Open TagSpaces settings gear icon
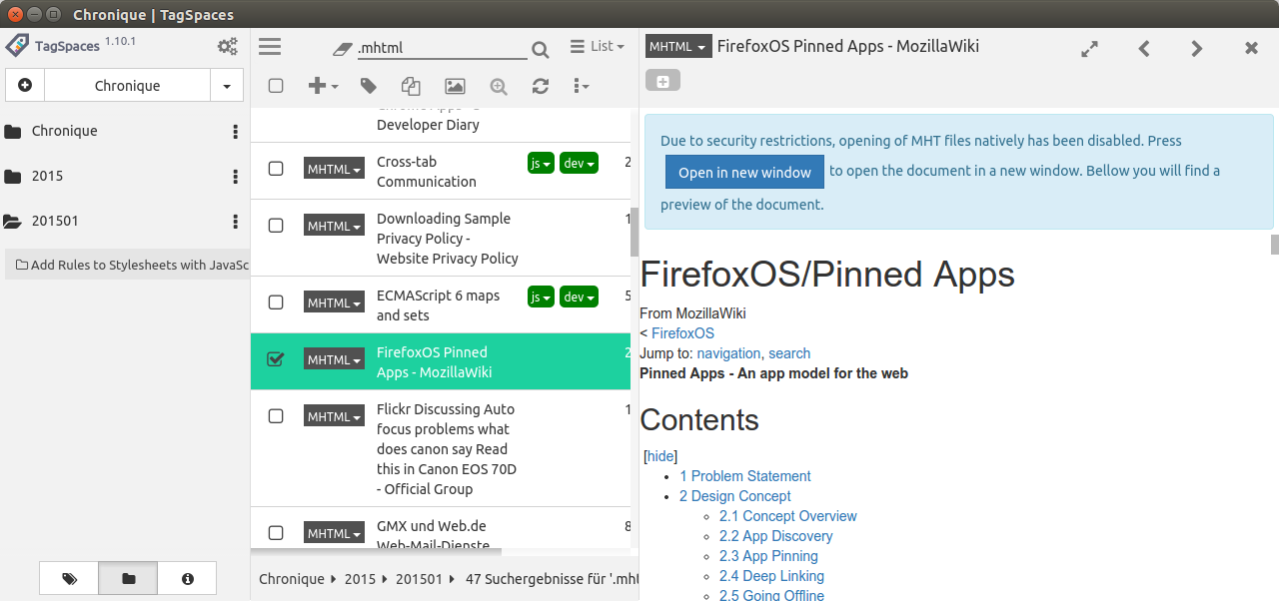Screen dimensions: 1279x601 pyautogui.click(x=228, y=46)
